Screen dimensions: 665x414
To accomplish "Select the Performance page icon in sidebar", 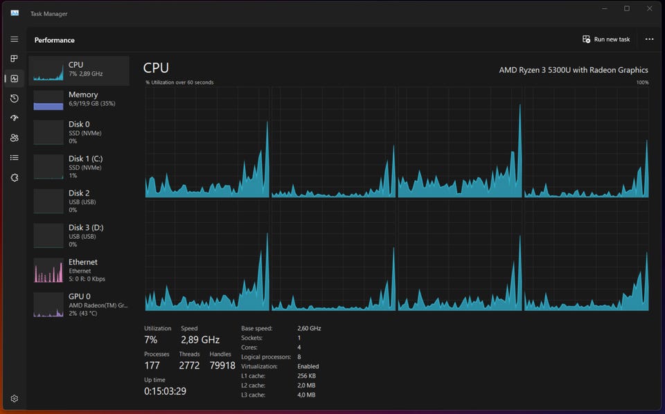I will (x=15, y=78).
